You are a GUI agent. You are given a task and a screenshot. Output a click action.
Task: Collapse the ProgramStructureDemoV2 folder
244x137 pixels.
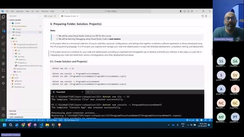tap(27, 47)
